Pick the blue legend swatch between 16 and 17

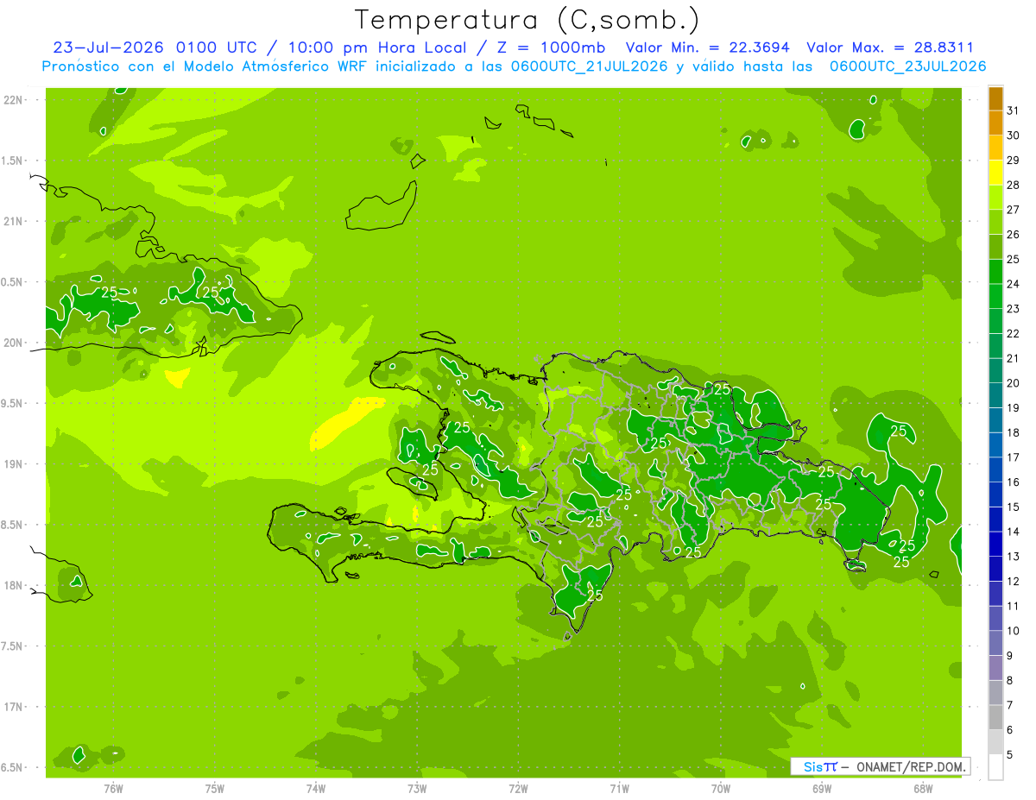coord(995,469)
